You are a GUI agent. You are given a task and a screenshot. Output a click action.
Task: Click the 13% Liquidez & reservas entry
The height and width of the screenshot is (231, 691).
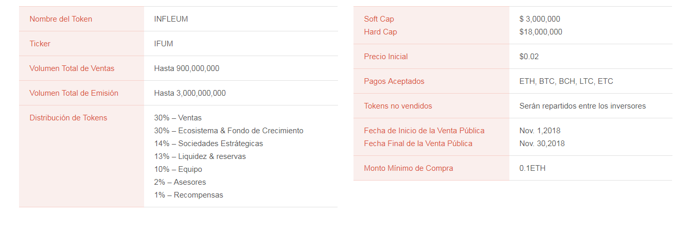pos(200,156)
